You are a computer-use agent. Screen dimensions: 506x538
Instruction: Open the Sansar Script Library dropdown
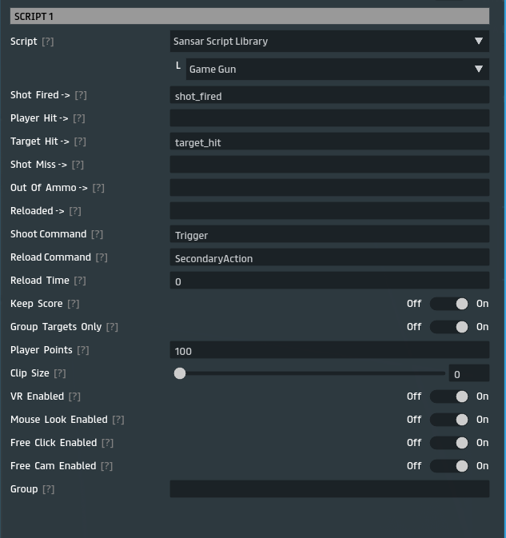329,41
